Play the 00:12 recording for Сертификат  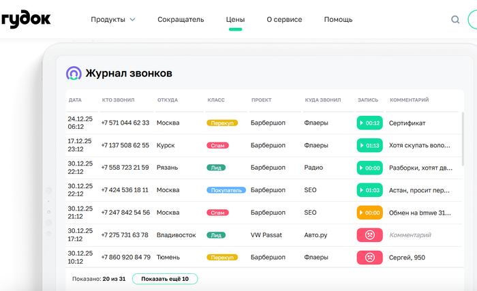pos(369,123)
